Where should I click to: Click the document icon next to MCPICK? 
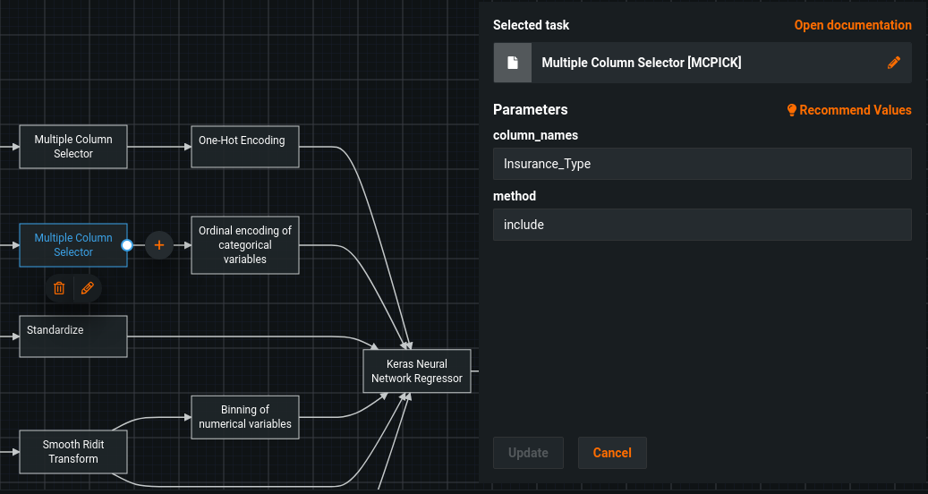(513, 63)
